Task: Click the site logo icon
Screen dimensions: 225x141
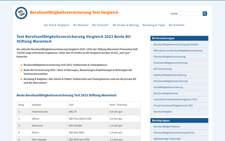Action: coord(21,13)
